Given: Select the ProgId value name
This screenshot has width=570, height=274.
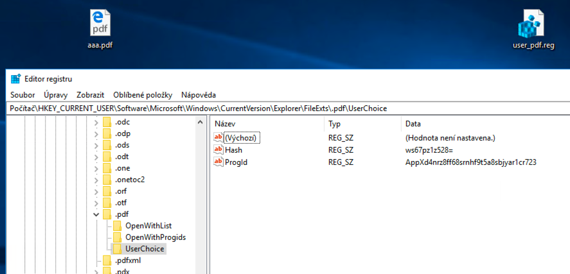Looking at the screenshot, I should [236, 162].
